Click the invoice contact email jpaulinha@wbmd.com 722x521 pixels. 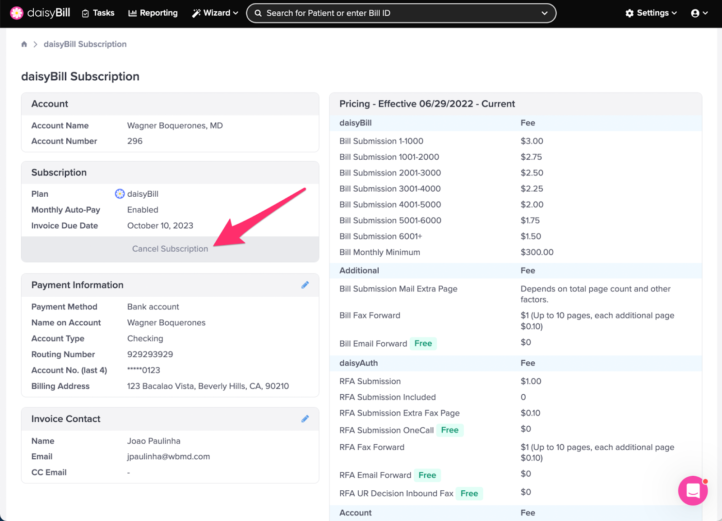pos(168,456)
